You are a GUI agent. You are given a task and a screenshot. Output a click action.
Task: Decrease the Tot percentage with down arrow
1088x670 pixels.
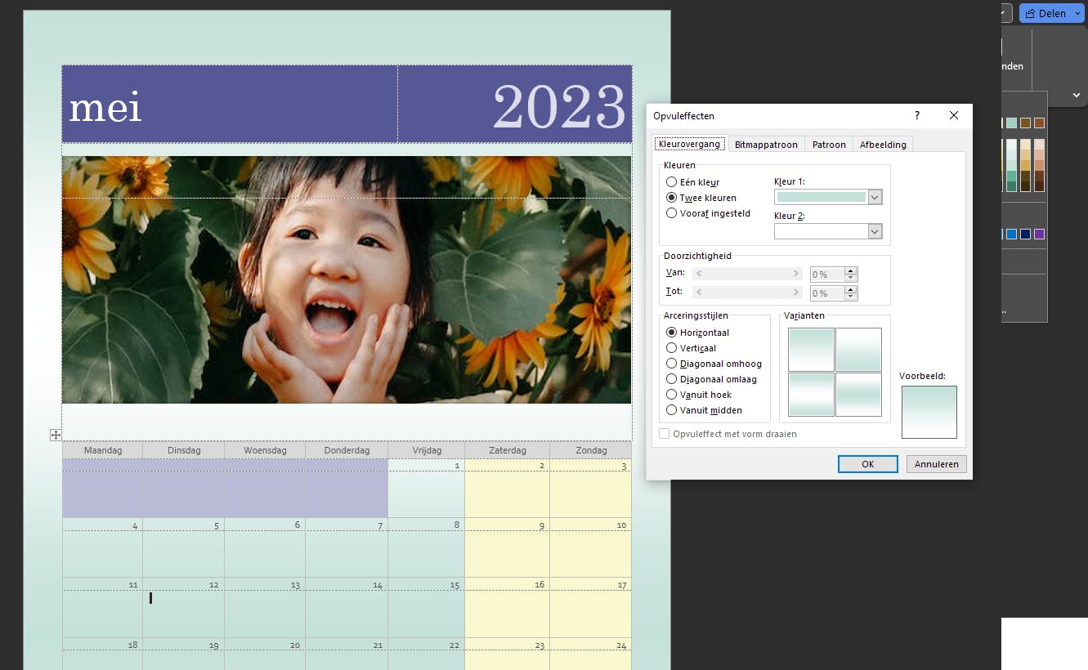pyautogui.click(x=851, y=296)
